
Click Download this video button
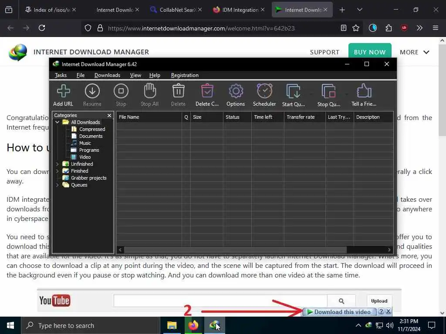[x=339, y=312]
